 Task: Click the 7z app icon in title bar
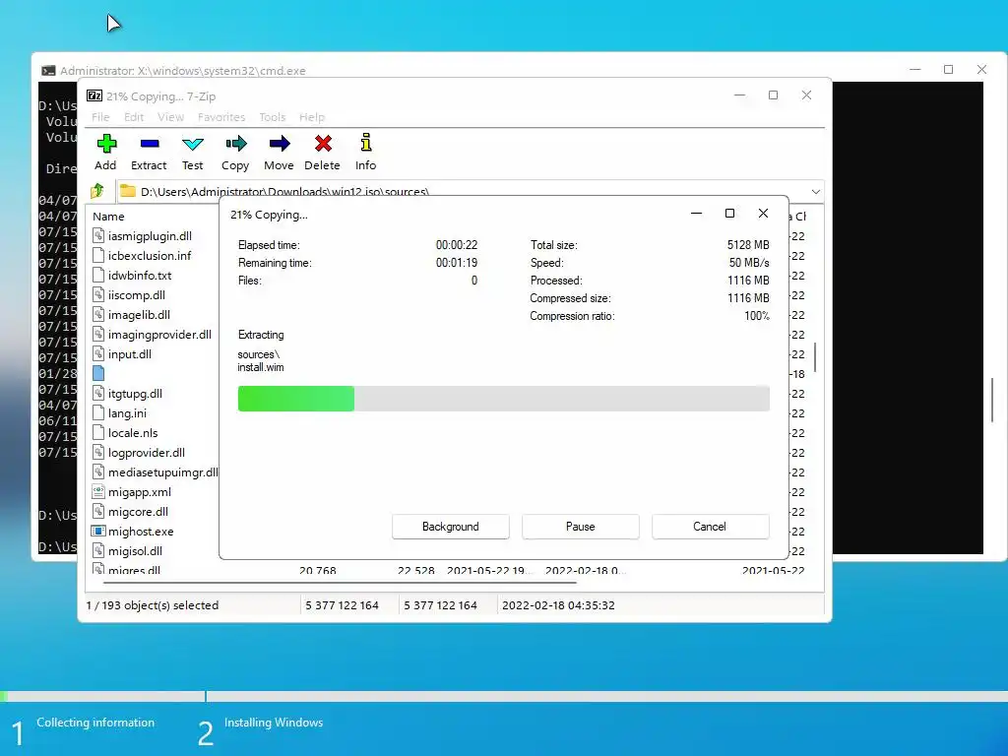pyautogui.click(x=94, y=95)
